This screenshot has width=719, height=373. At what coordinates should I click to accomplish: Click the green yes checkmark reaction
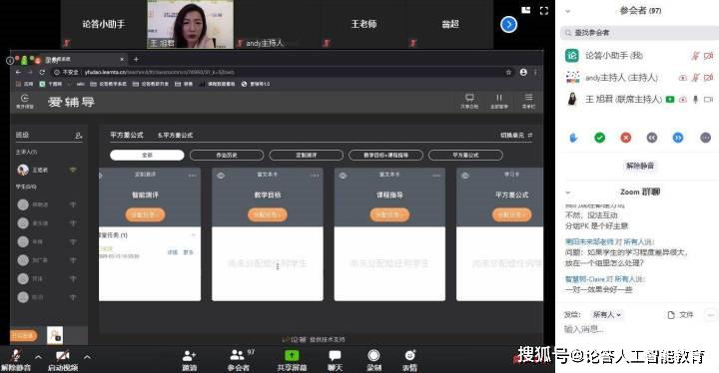coord(599,138)
